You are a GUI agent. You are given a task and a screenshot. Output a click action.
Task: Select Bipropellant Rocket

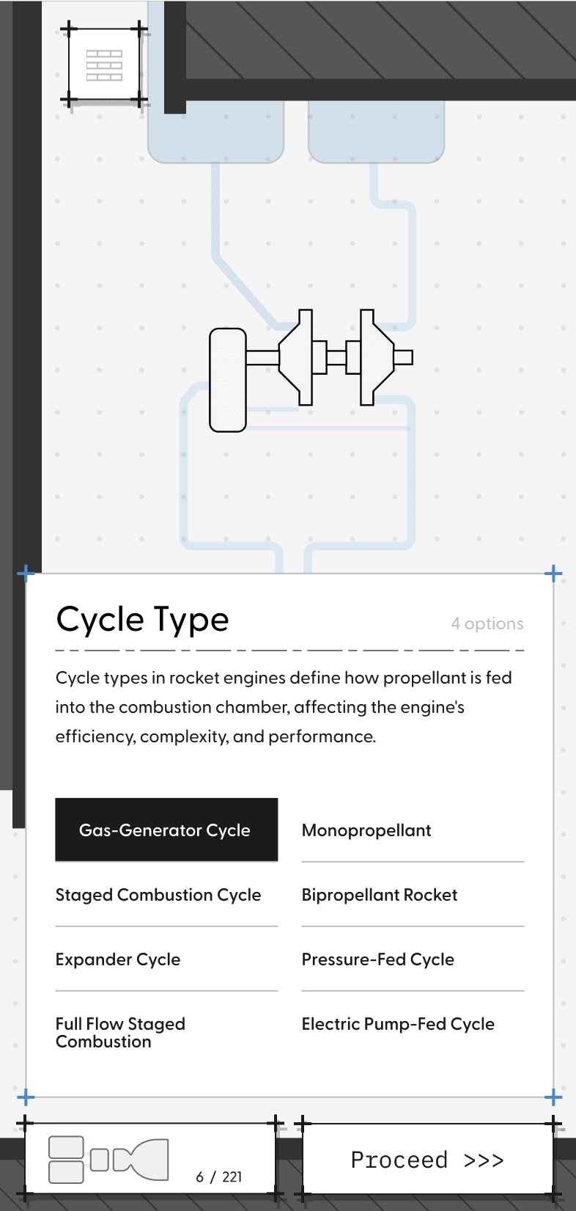379,894
